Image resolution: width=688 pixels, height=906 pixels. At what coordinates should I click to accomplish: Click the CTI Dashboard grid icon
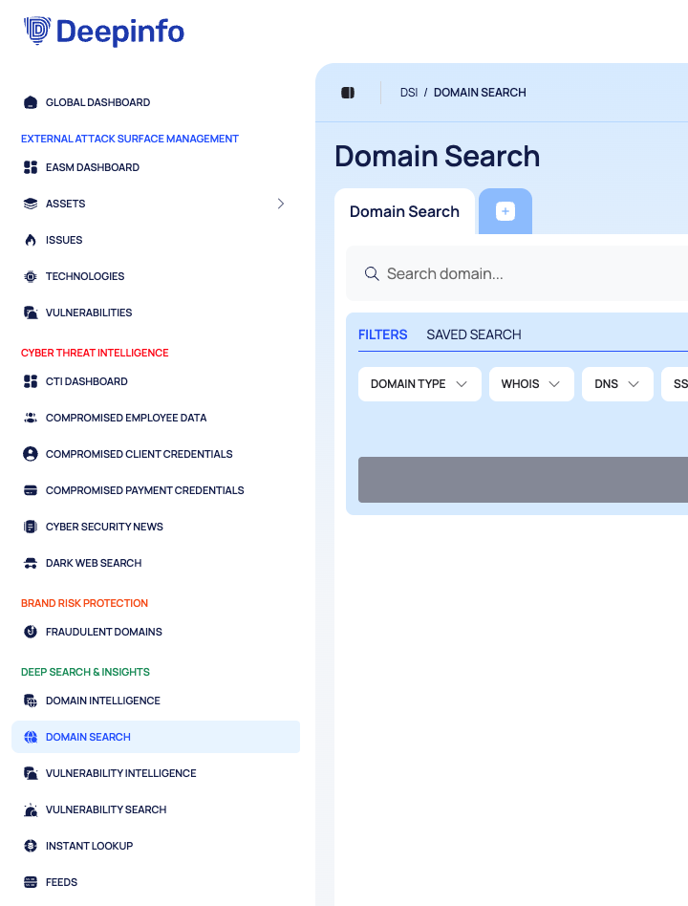point(31,381)
